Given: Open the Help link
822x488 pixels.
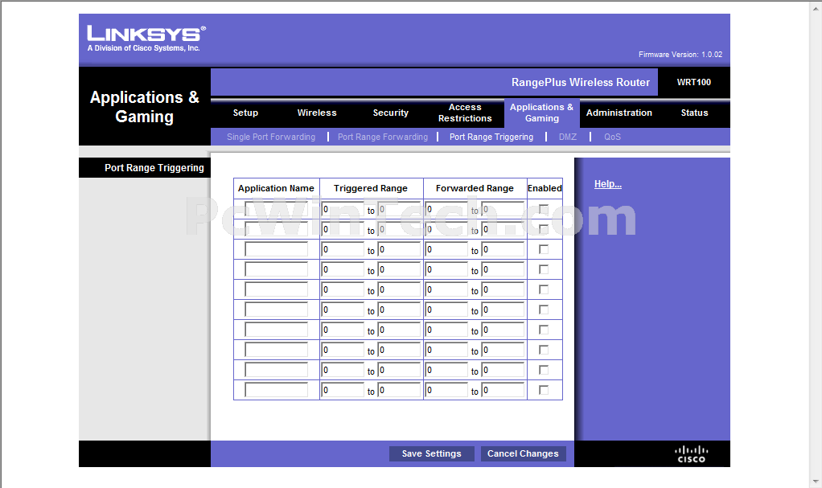Looking at the screenshot, I should pos(607,184).
